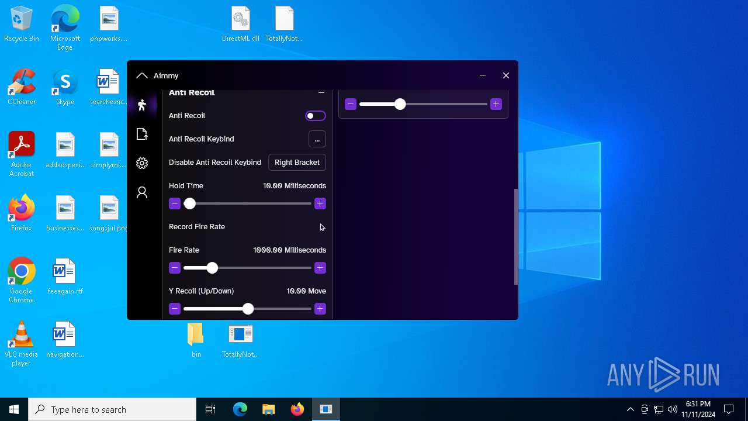
Task: Click the Y Recoil slider handle
Action: (x=248, y=309)
